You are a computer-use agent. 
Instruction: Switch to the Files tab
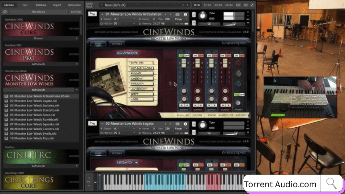25,5
